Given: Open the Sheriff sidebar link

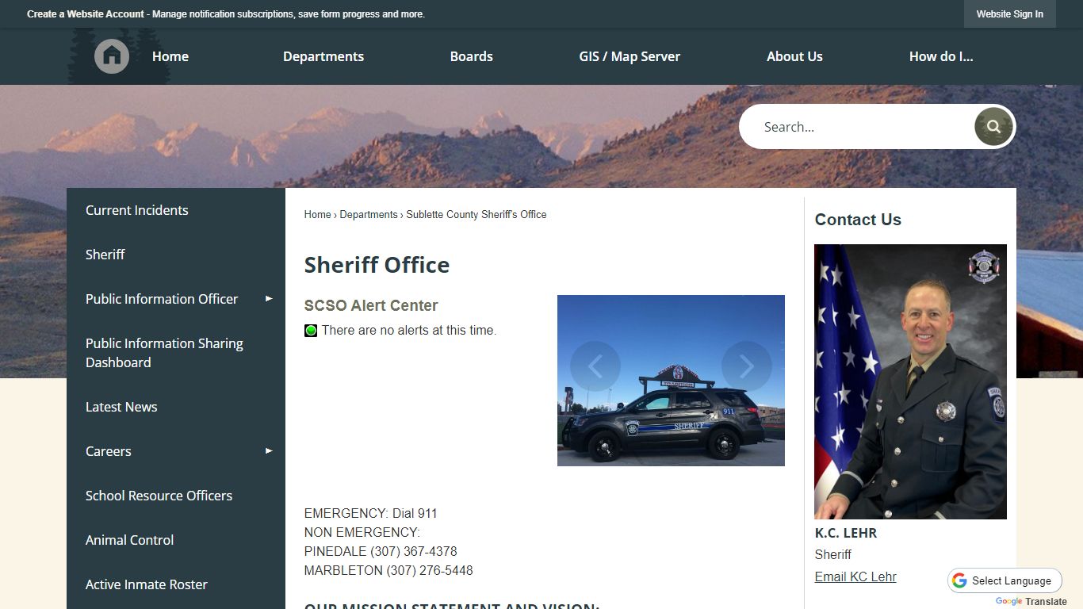Looking at the screenshot, I should pyautogui.click(x=176, y=255).
